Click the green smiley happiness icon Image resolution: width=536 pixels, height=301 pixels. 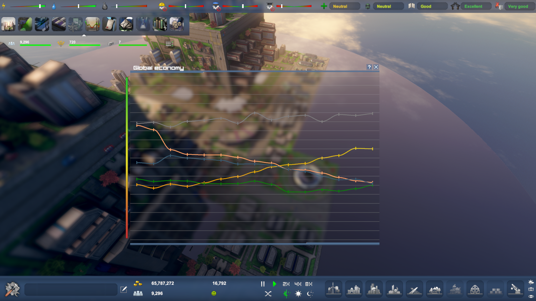pyautogui.click(x=214, y=293)
